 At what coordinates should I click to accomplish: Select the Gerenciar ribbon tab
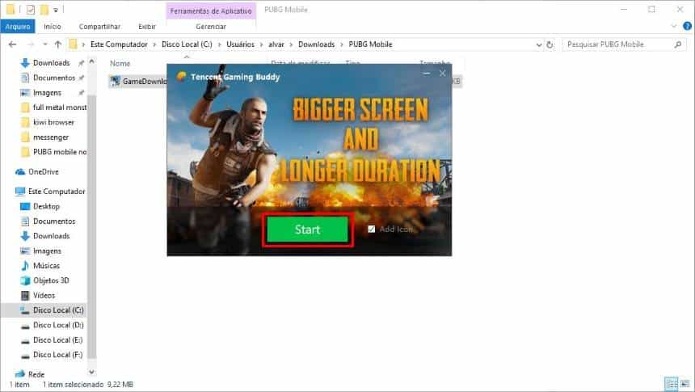211,27
